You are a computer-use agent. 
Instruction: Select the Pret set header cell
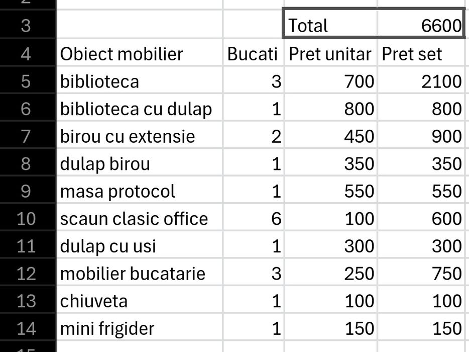(x=422, y=53)
